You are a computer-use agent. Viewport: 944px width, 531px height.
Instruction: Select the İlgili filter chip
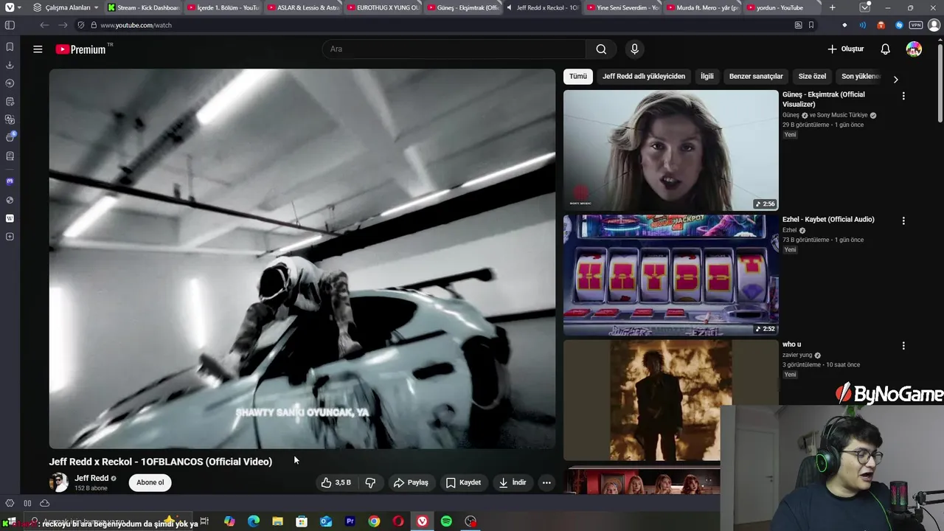[707, 76]
